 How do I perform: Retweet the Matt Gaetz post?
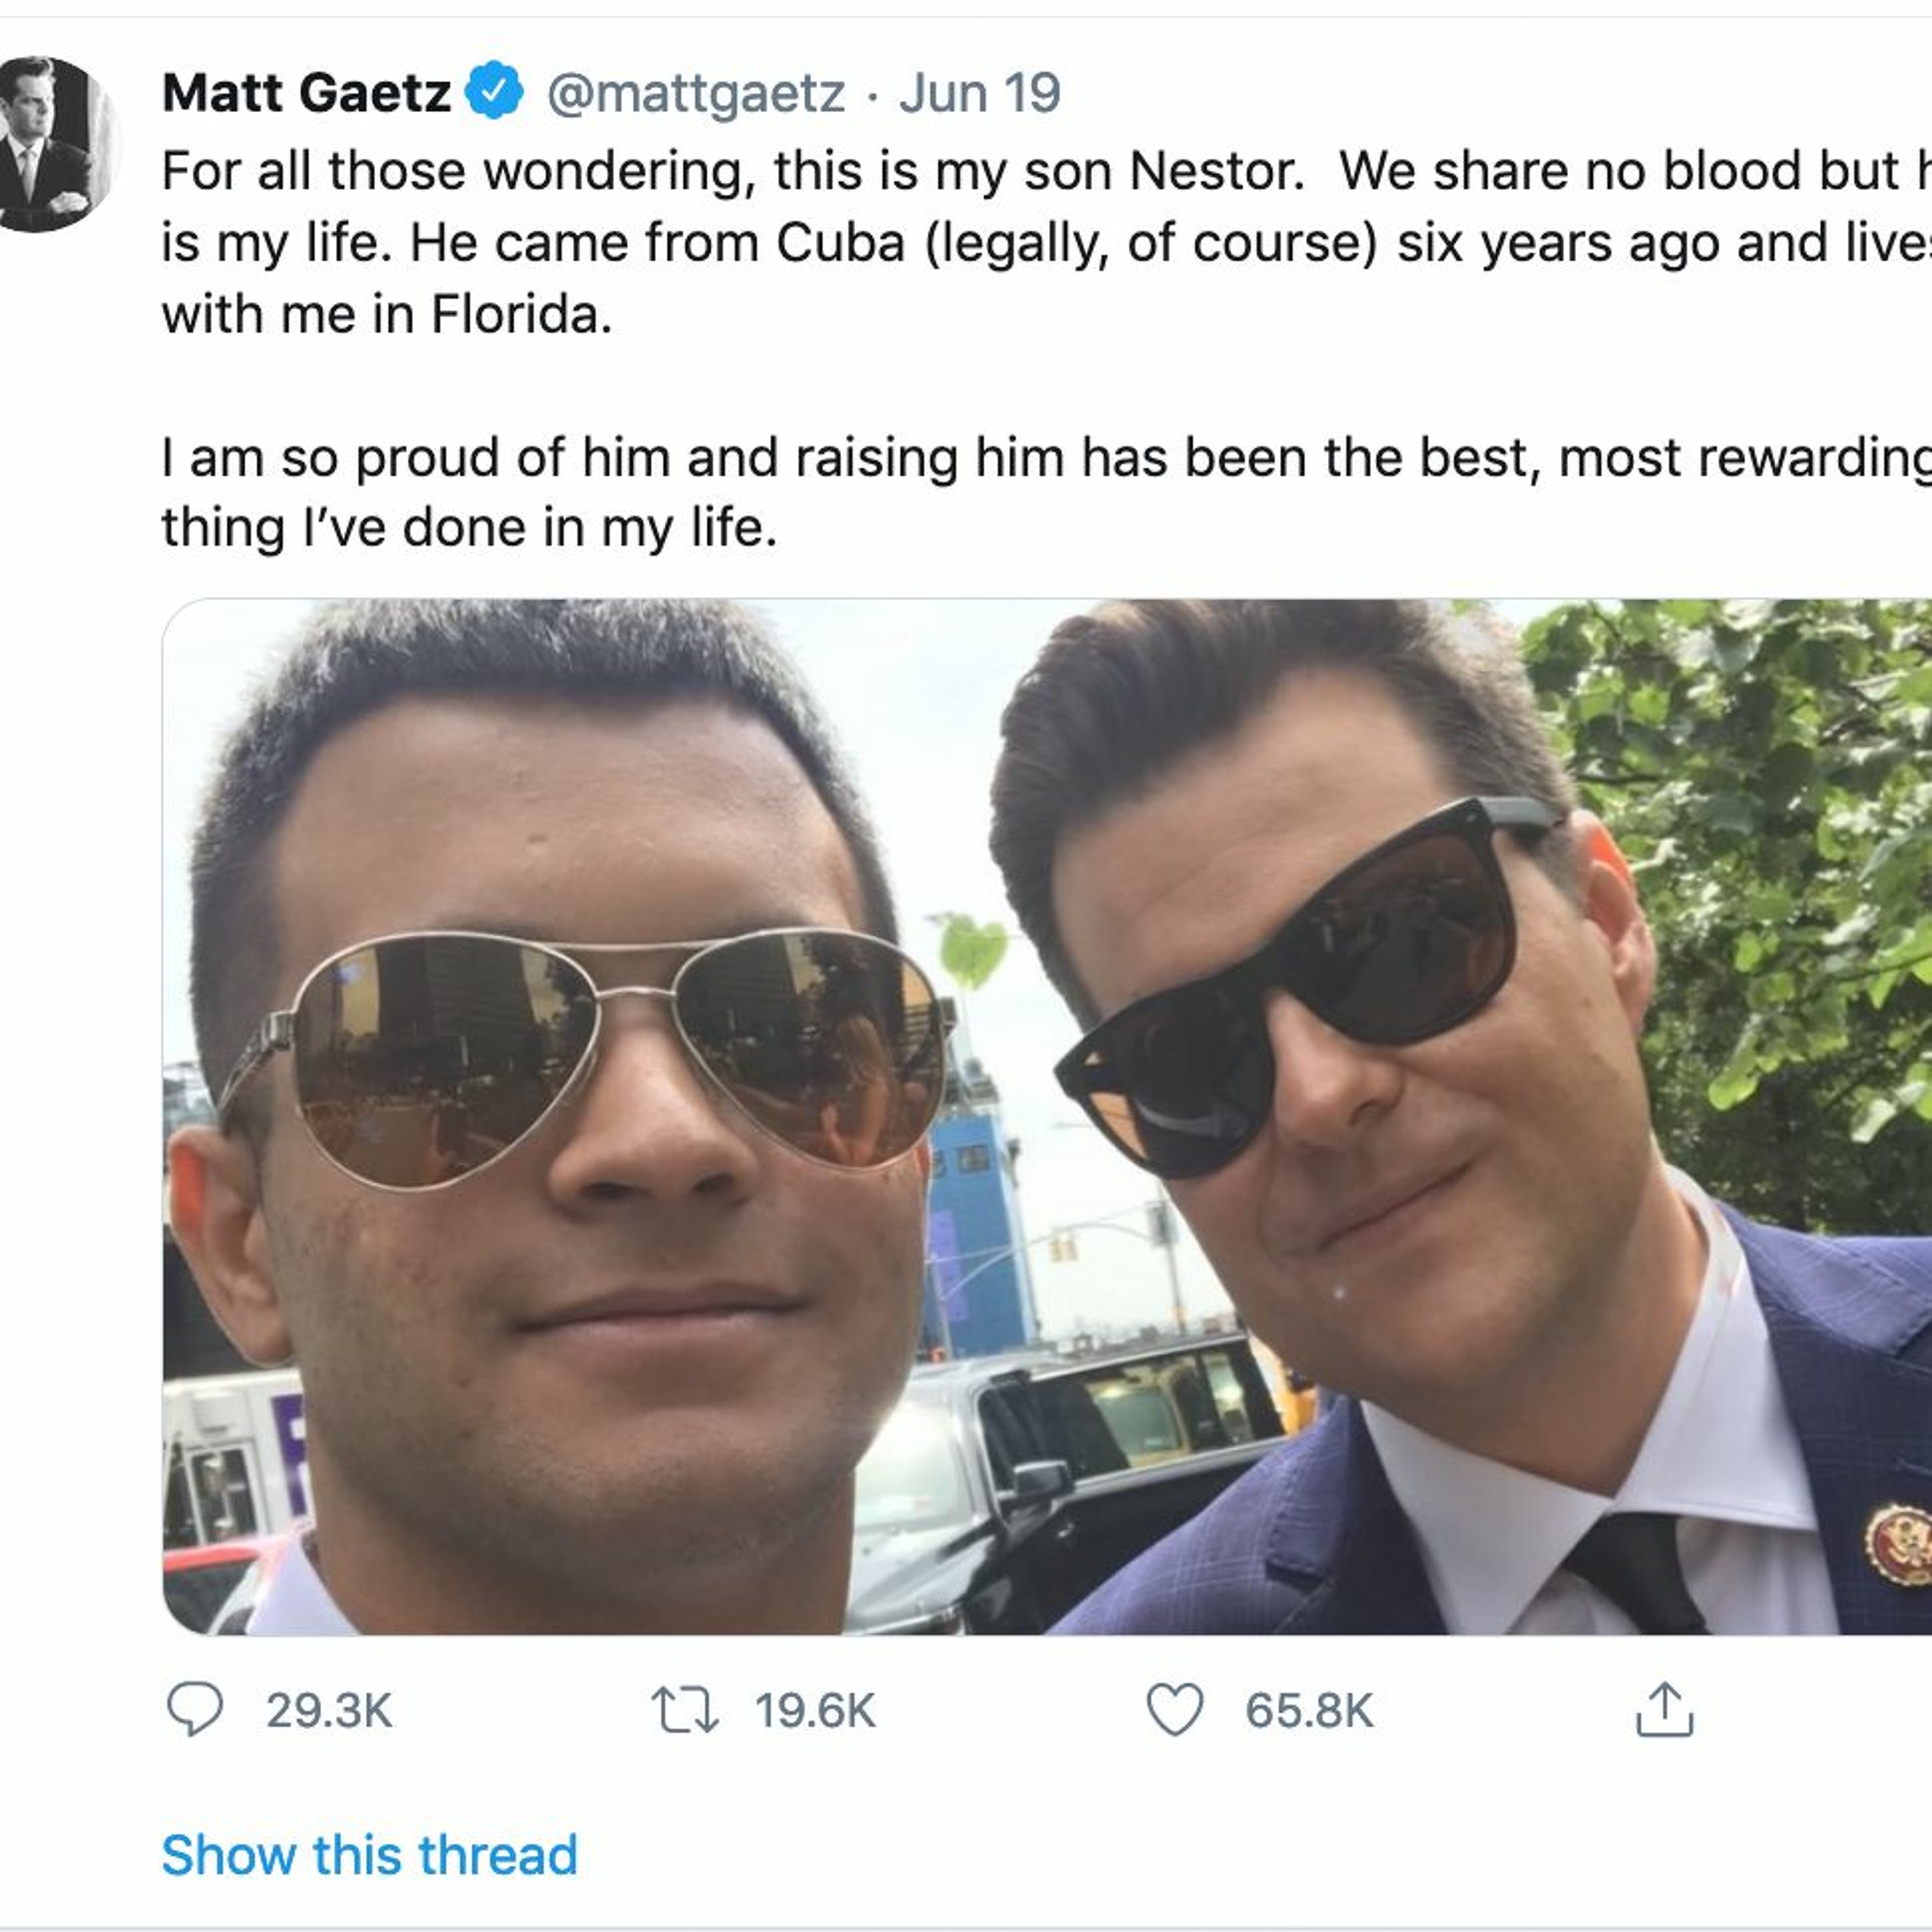point(684,1709)
